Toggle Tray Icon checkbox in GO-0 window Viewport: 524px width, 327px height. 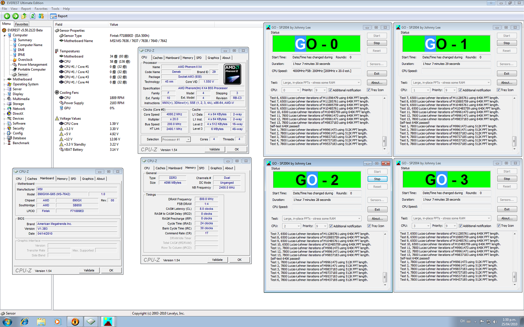tap(368, 90)
